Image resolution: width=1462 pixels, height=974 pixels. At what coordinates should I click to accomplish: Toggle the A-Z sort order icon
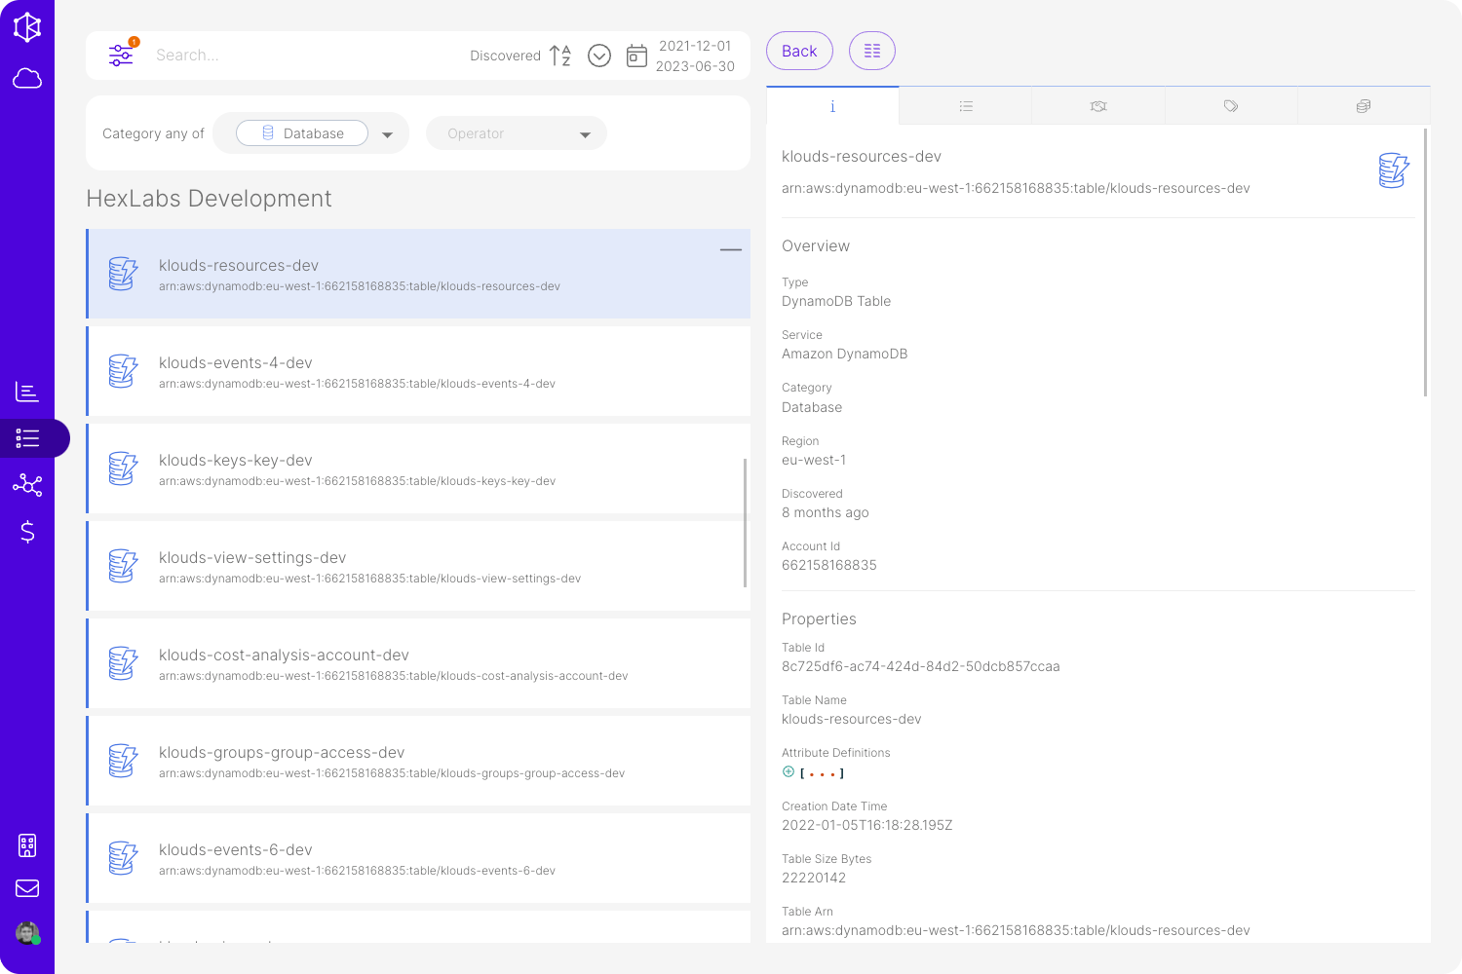pos(560,56)
